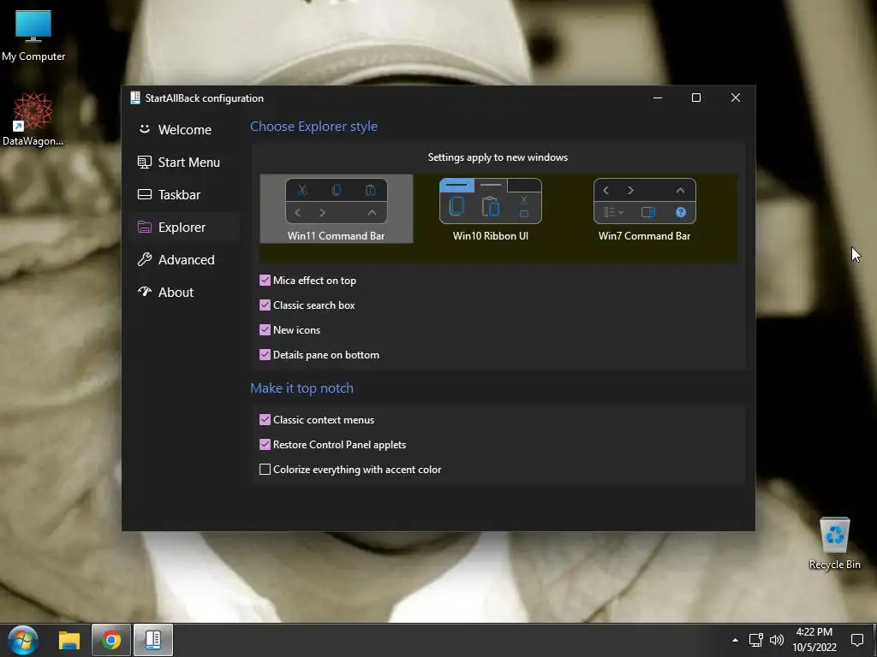
Task: Choose Win10 Ribbon UI explorer style
Action: click(491, 209)
